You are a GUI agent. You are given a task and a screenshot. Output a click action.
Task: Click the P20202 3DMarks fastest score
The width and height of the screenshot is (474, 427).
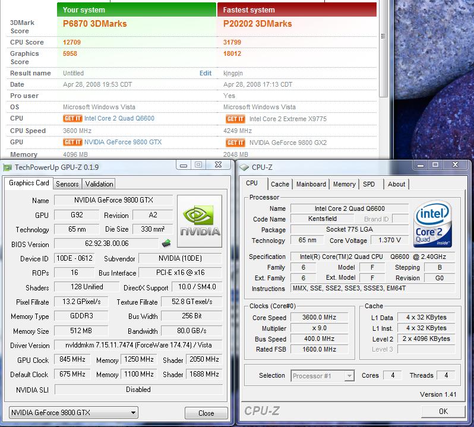[258, 24]
